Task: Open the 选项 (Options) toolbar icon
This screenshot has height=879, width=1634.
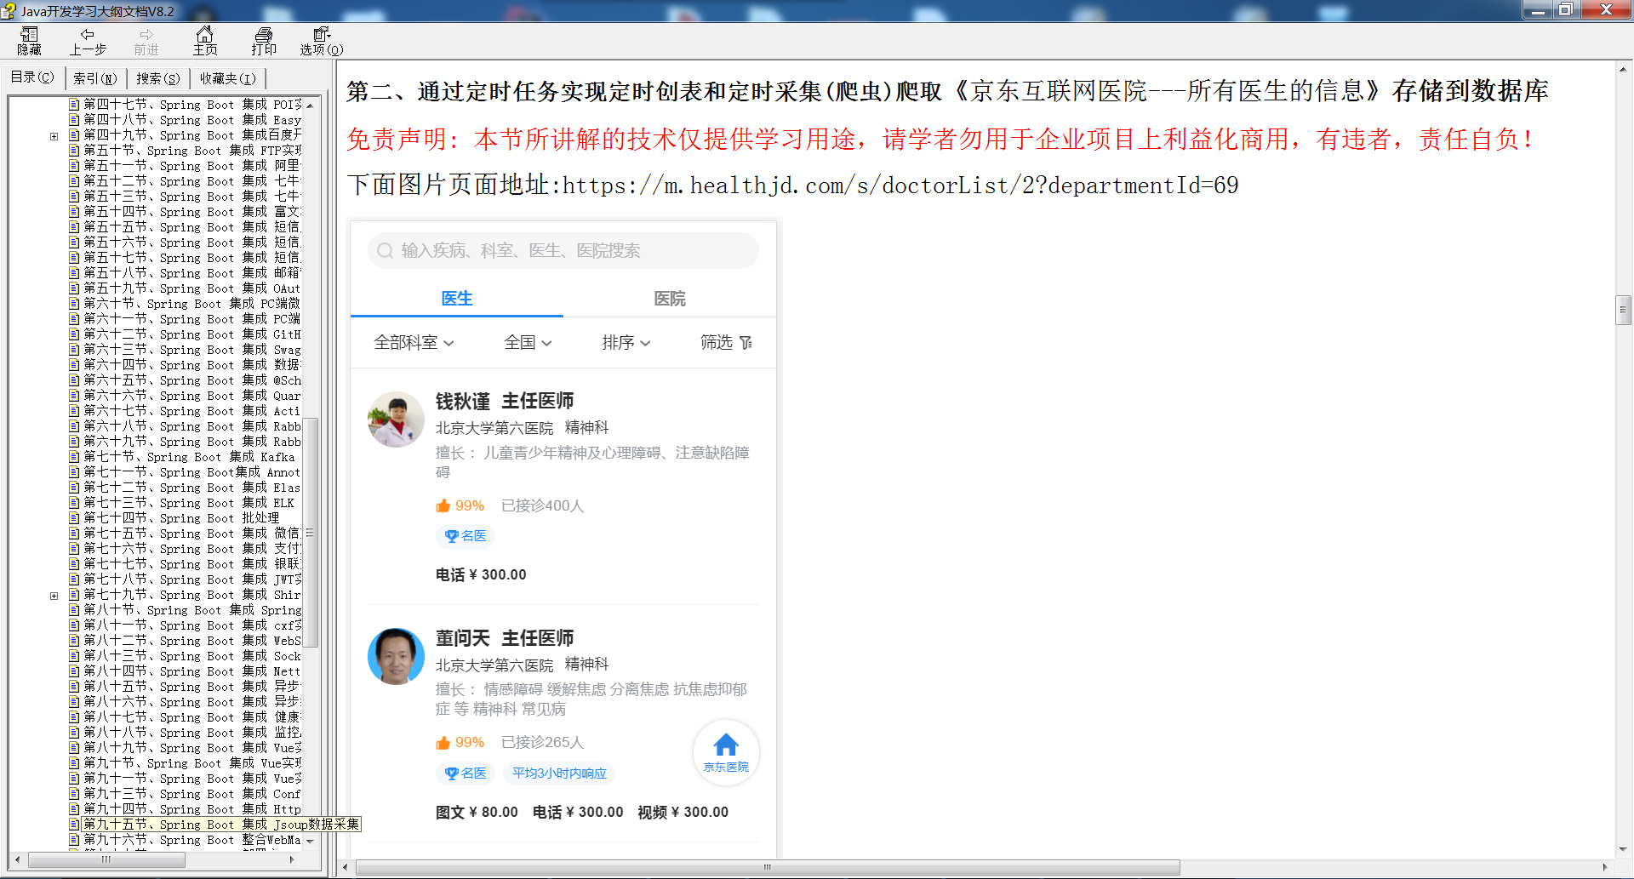Action: coord(322,41)
